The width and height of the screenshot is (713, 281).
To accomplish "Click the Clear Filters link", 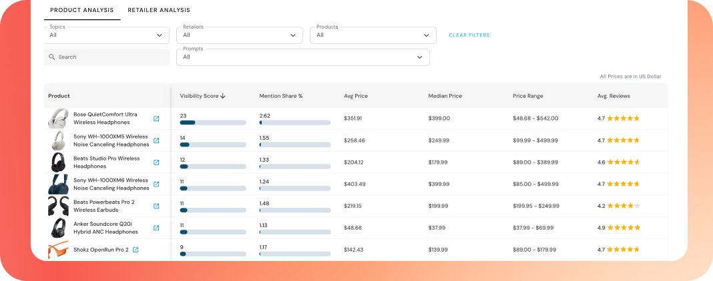I will point(469,35).
